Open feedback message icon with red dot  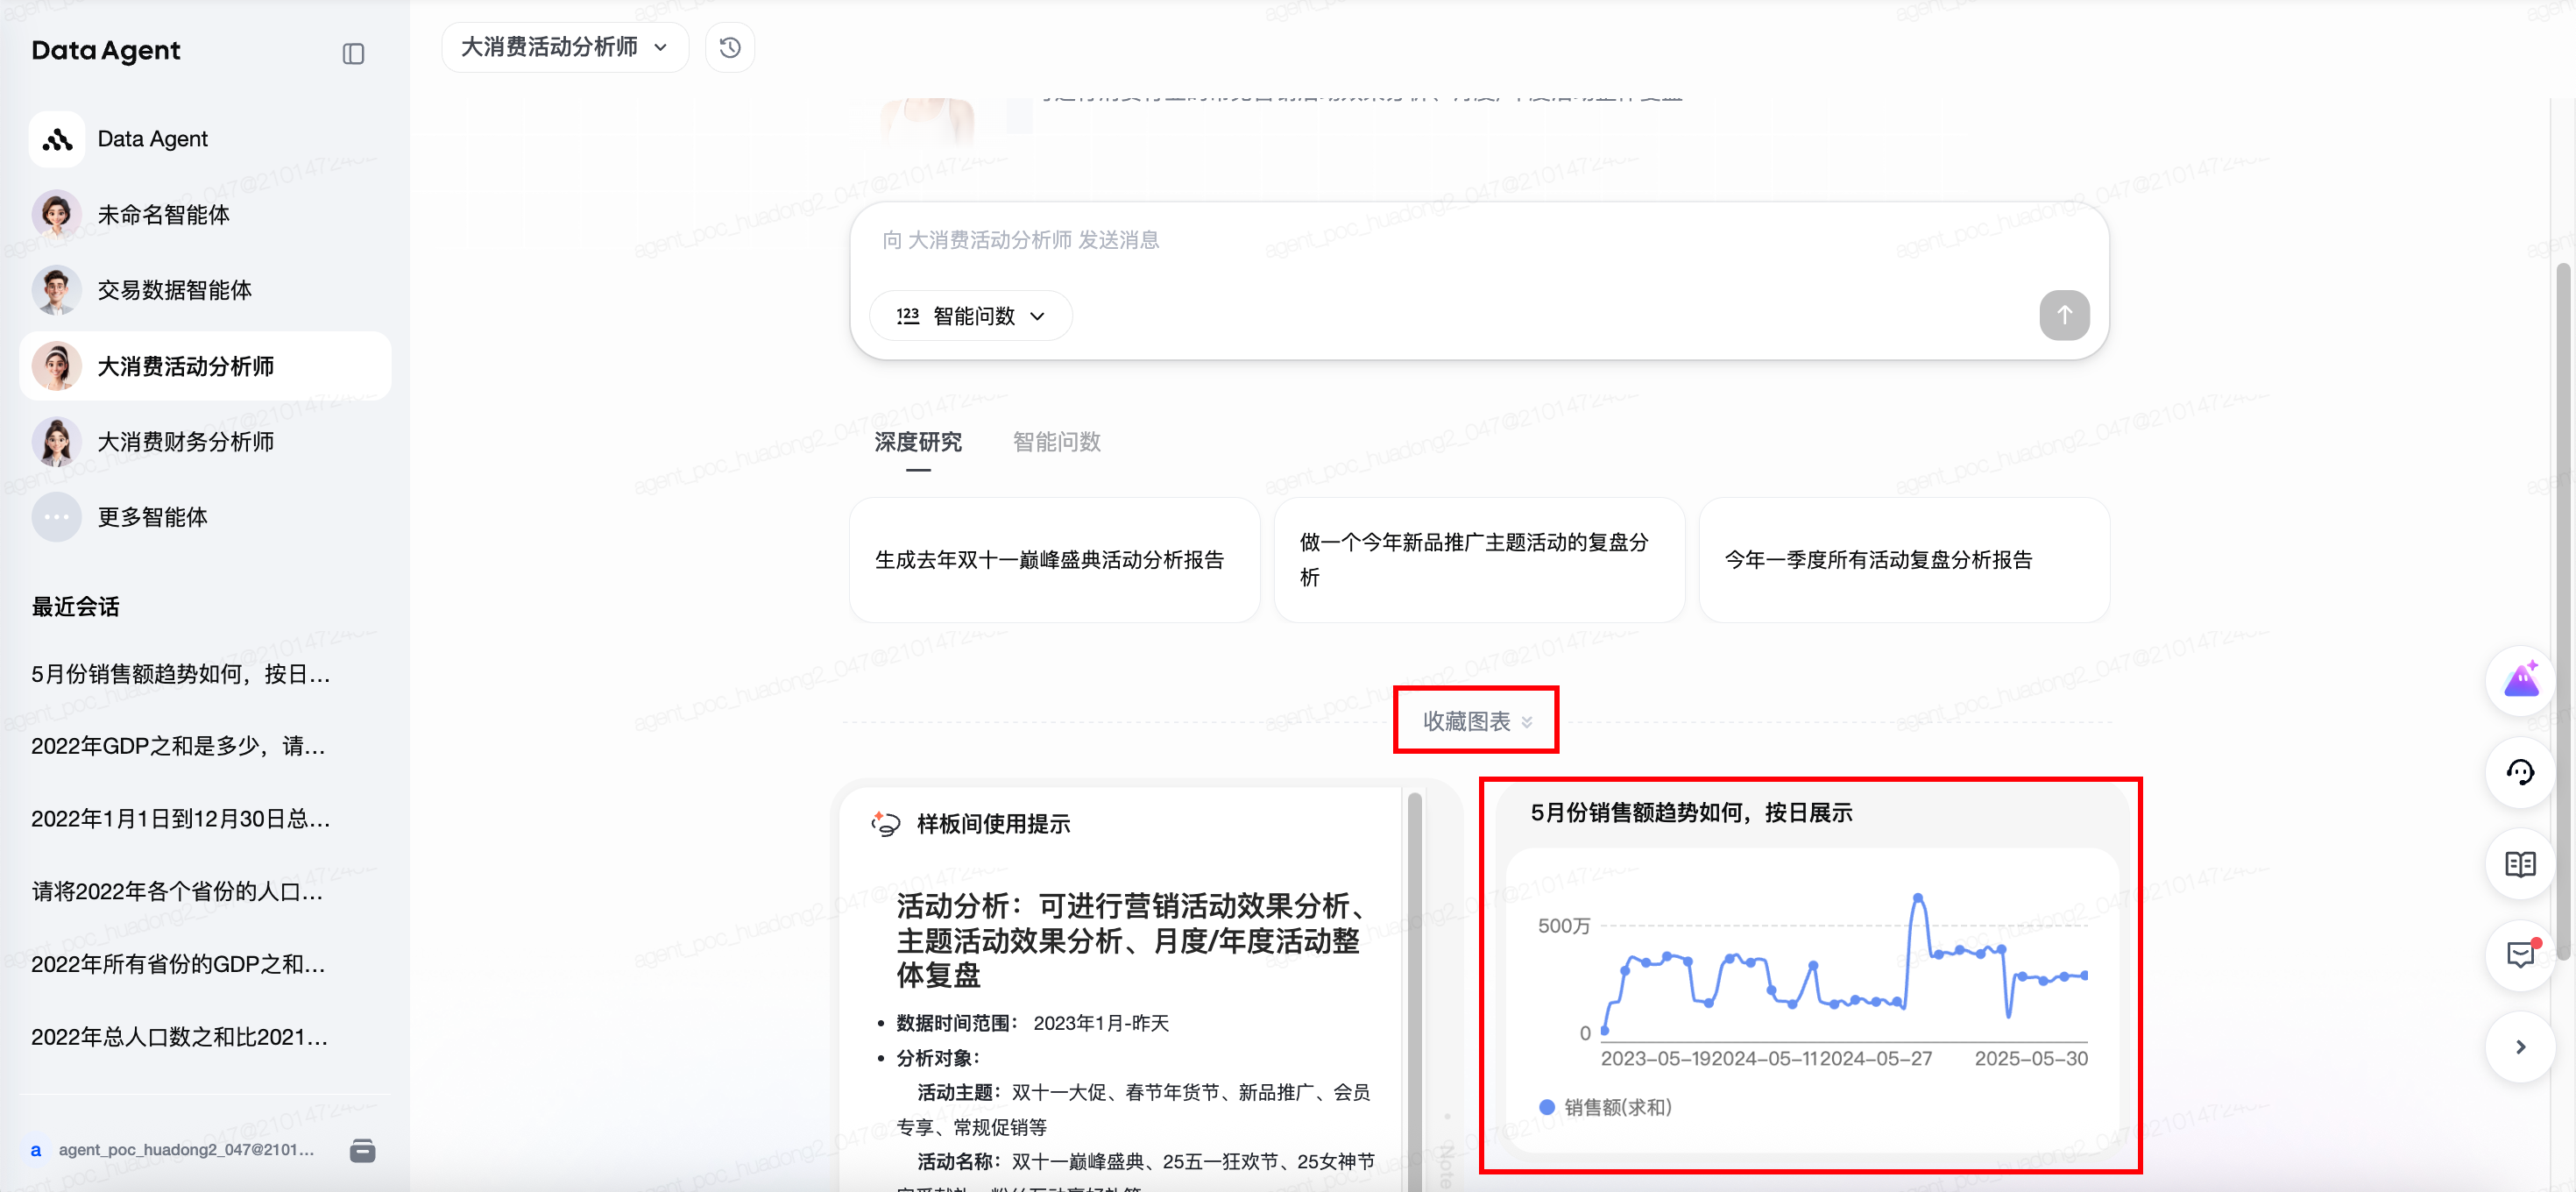2519,955
